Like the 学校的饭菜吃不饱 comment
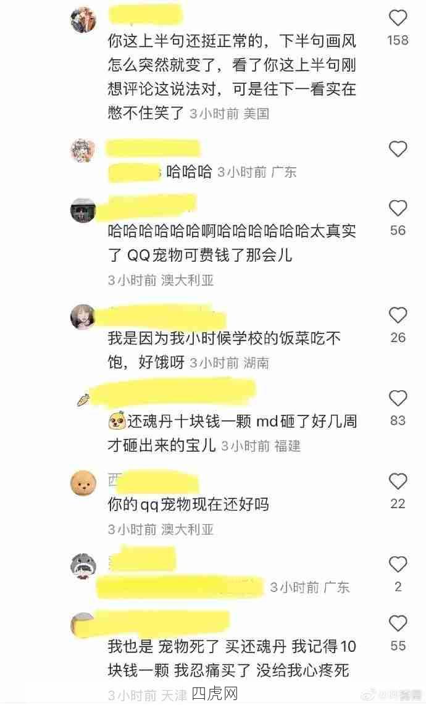The width and height of the screenshot is (426, 705). (398, 315)
